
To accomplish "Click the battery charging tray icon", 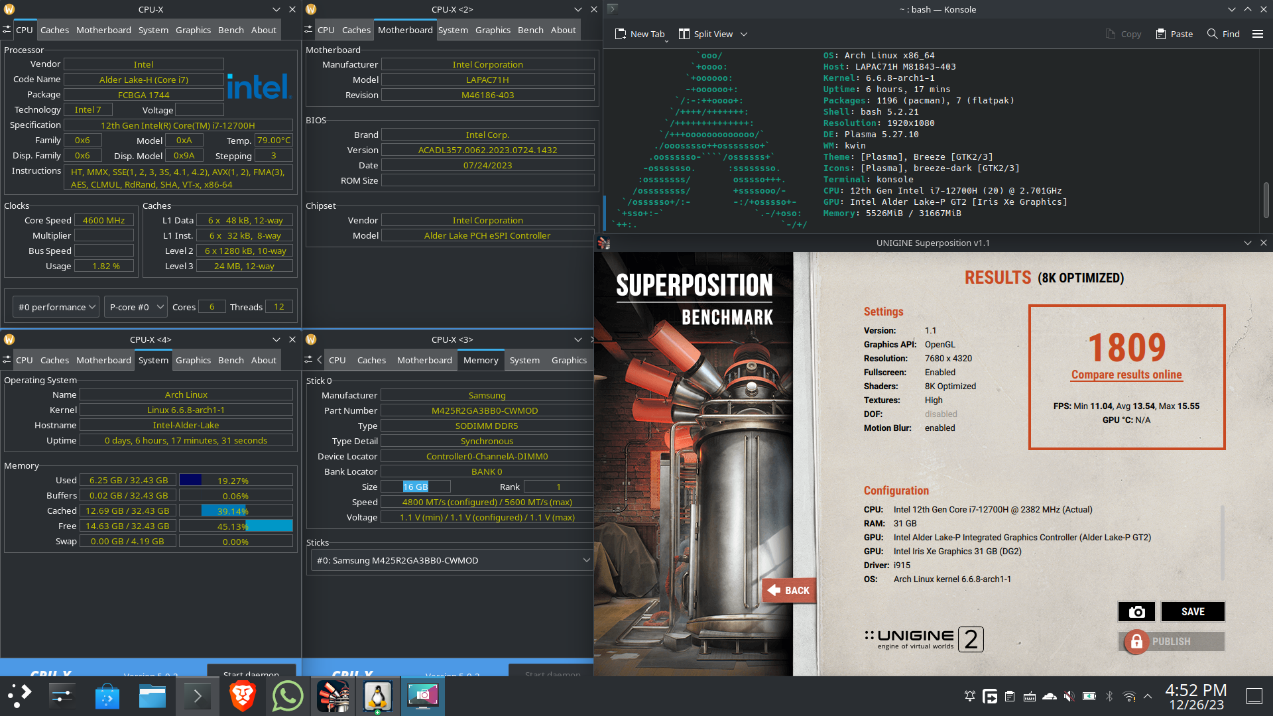I will click(x=1089, y=696).
